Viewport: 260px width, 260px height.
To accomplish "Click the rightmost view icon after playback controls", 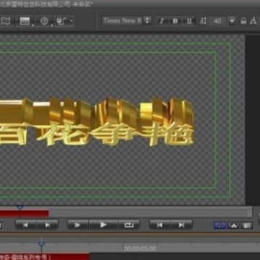I will pos(247,225).
